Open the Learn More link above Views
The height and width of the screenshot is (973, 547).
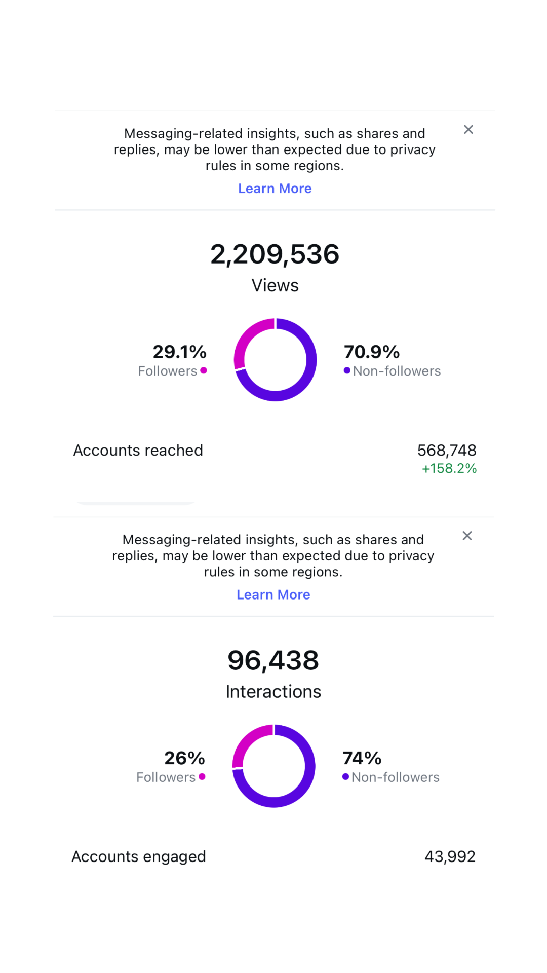pyautogui.click(x=275, y=189)
